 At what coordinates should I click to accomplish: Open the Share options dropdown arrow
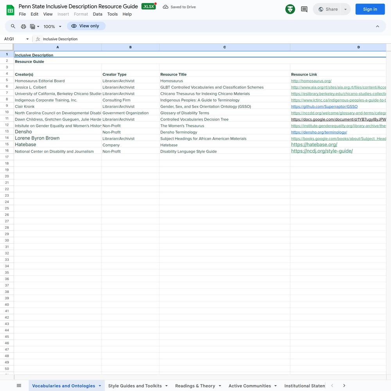pos(345,9)
